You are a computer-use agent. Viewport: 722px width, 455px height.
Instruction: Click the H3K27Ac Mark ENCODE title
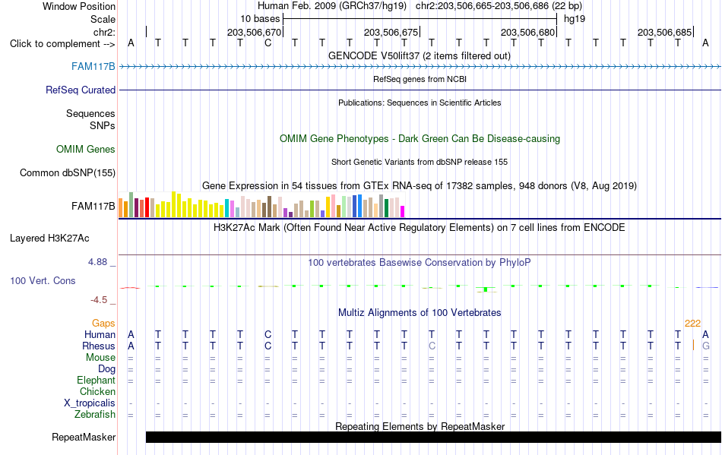pyautogui.click(x=419, y=228)
